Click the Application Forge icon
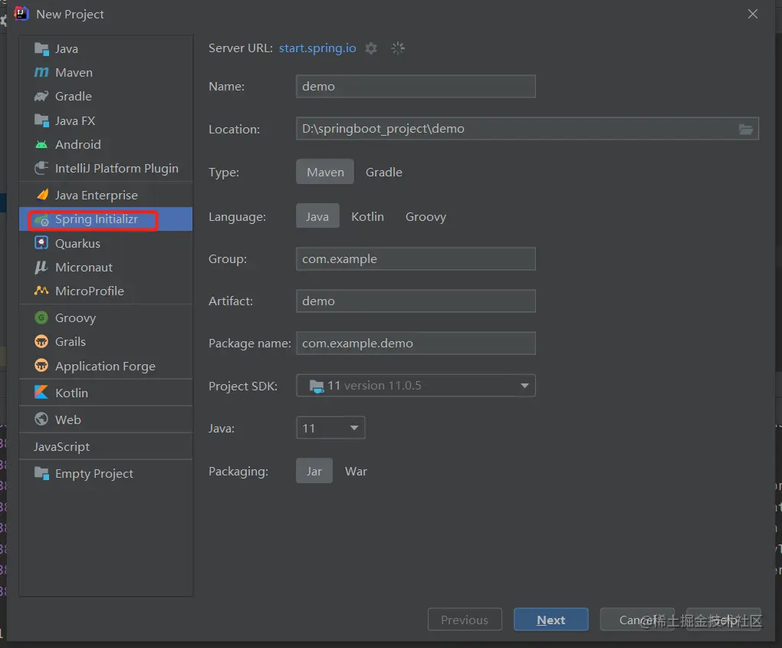The width and height of the screenshot is (782, 648). coord(41,366)
